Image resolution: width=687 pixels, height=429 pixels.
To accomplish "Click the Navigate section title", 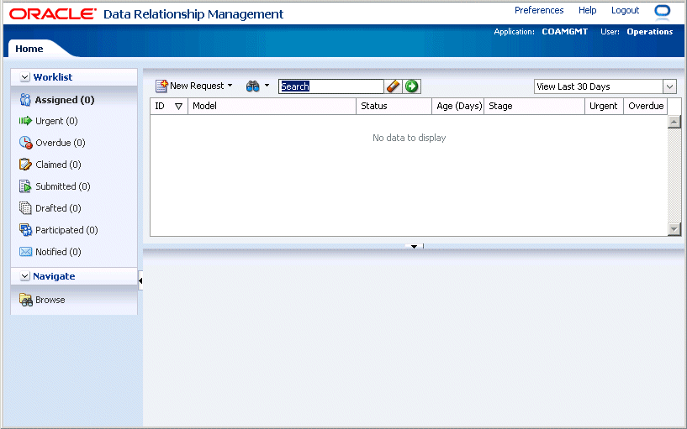I will click(x=54, y=276).
